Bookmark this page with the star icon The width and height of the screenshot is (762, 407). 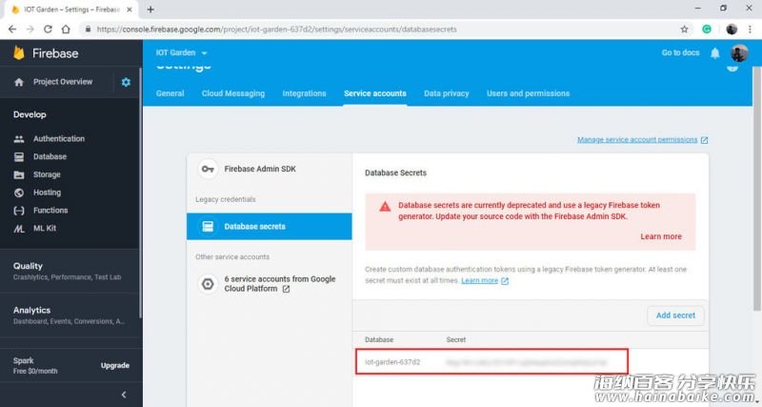[x=684, y=30]
